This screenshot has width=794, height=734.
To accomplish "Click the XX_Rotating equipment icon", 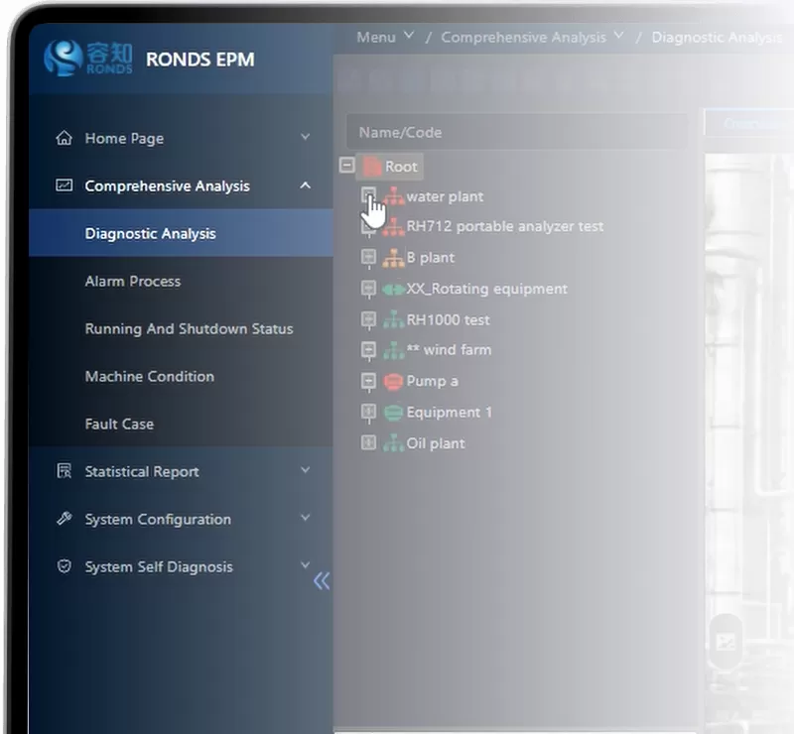I will point(393,290).
